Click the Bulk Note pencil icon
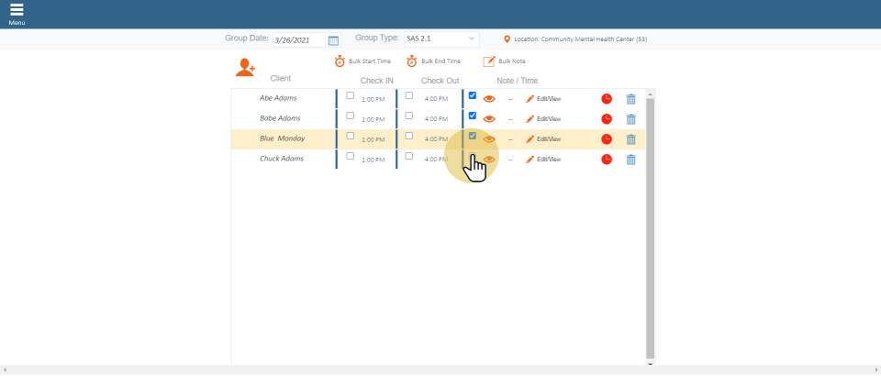Image resolution: width=881 pixels, height=376 pixels. (x=489, y=61)
